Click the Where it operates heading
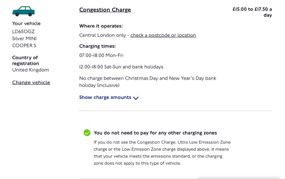 coord(101,26)
